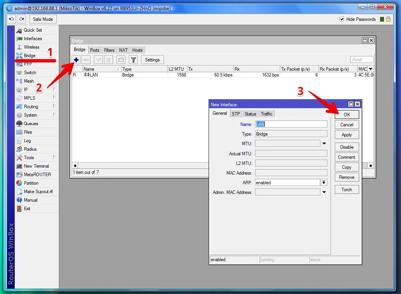Switch to Hosts tab in Bridge window
This screenshot has width=401, height=294.
click(137, 50)
